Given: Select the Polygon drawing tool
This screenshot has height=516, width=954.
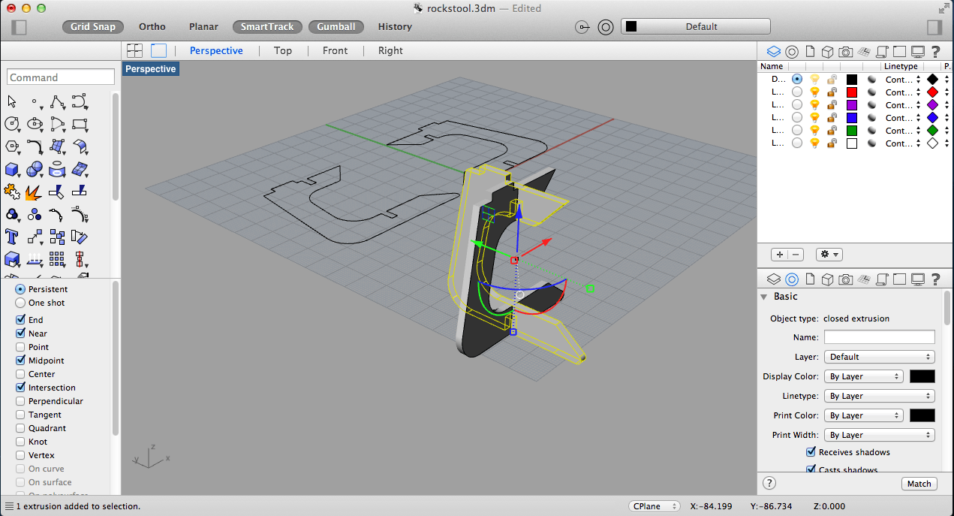Looking at the screenshot, I should [12, 146].
